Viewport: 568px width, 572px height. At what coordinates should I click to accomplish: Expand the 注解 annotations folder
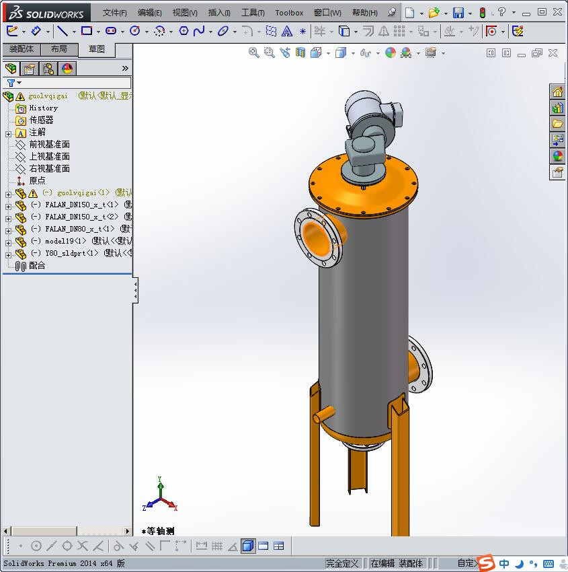(8, 133)
